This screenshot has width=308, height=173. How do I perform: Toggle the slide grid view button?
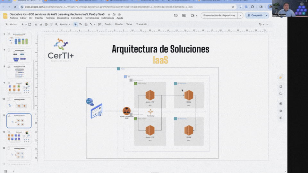tap(5, 171)
